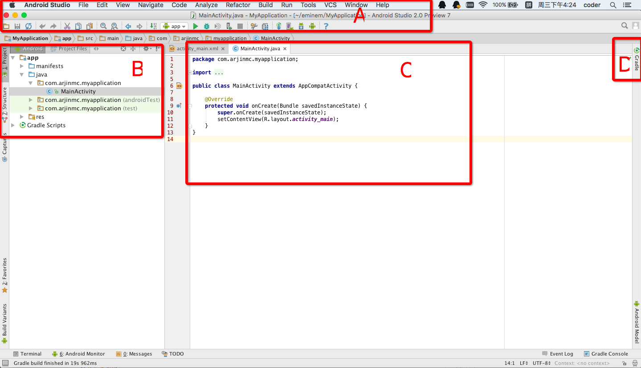The image size is (641, 368).
Task: Open the Gradle Console button
Action: pos(606,354)
